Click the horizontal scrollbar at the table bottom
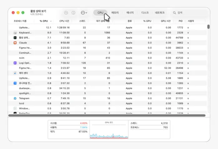 pyautogui.click(x=107, y=115)
